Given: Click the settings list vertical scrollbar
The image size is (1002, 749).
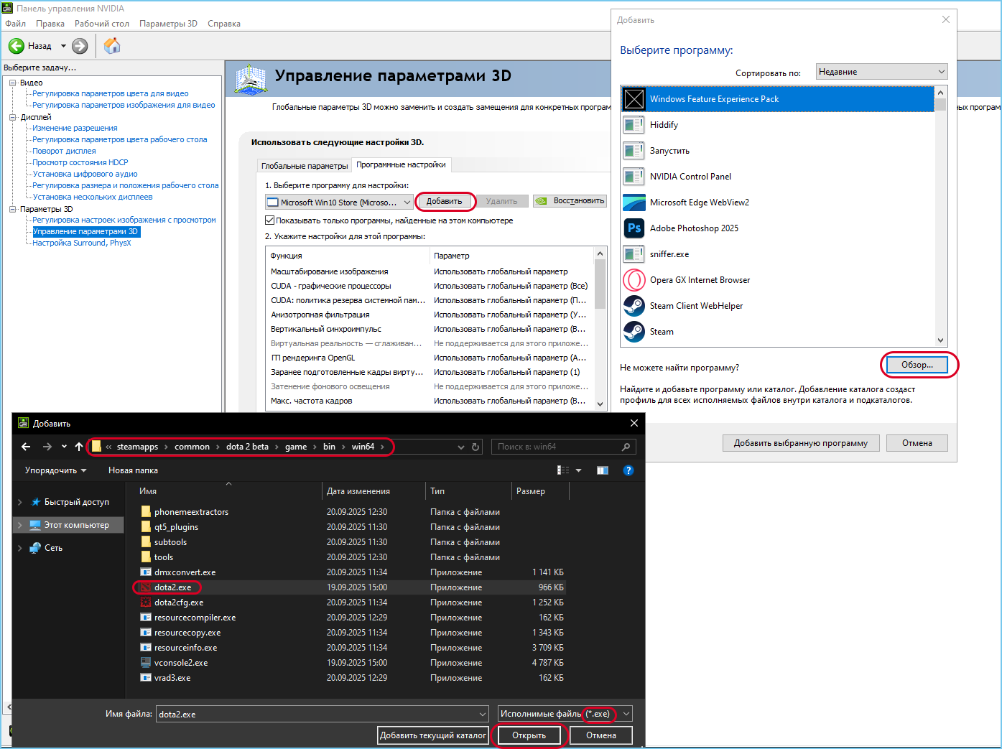Looking at the screenshot, I should 600,329.
